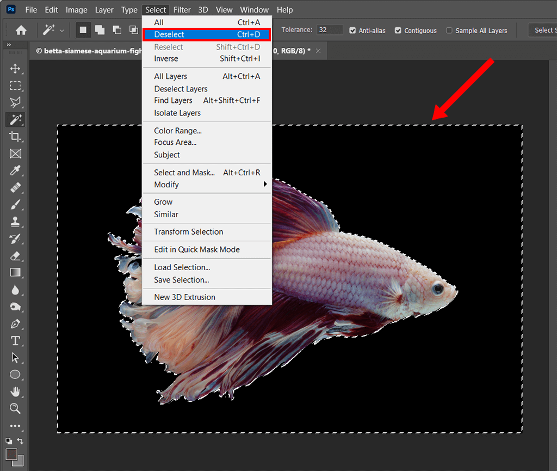Choose New selection mode icon
The image size is (557, 471).
coord(83,30)
